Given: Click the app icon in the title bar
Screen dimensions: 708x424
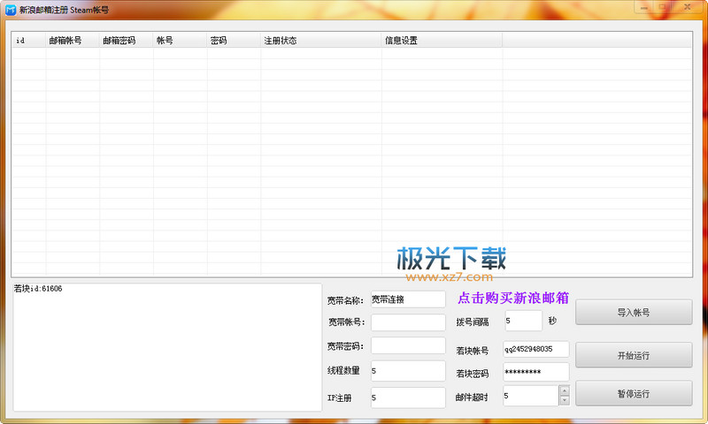Looking at the screenshot, I should pyautogui.click(x=11, y=9).
